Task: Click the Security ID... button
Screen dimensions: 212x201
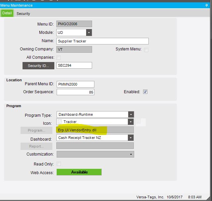Action: click(x=38, y=66)
